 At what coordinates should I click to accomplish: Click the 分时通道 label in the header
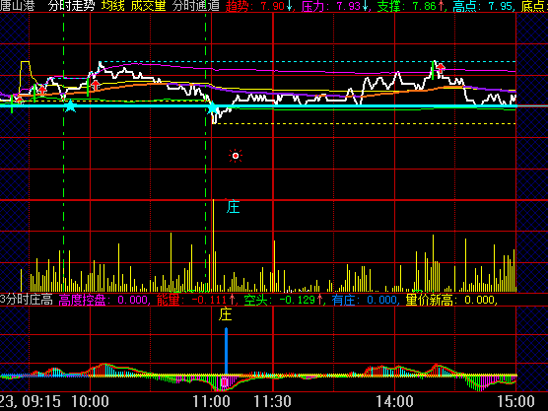click(x=196, y=6)
